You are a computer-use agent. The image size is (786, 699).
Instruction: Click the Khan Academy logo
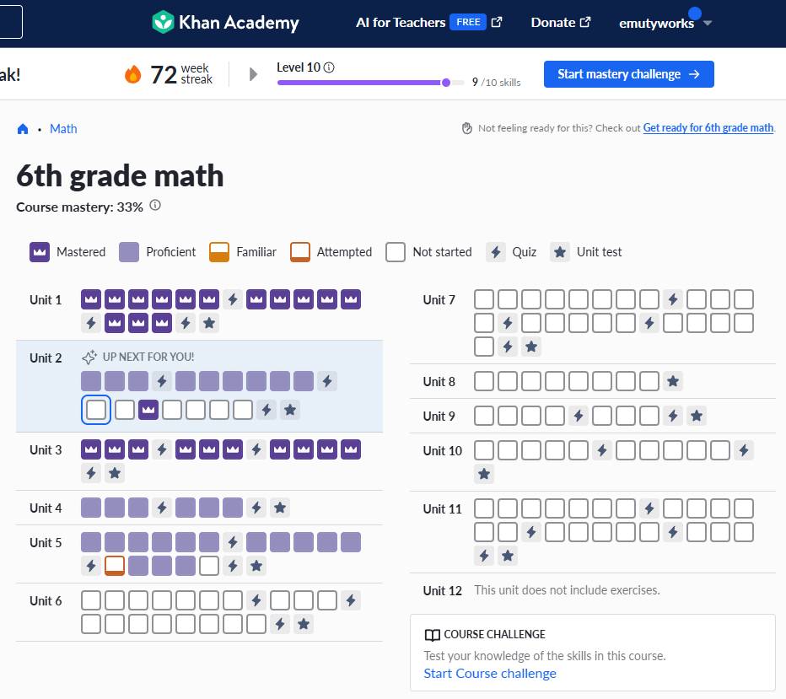click(225, 23)
